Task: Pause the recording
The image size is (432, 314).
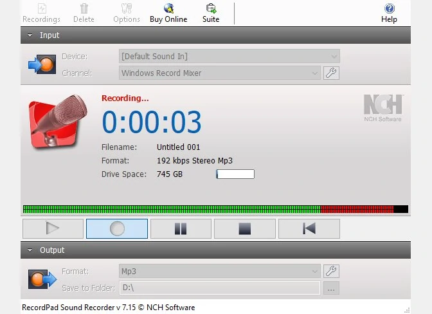Action: coord(181,228)
